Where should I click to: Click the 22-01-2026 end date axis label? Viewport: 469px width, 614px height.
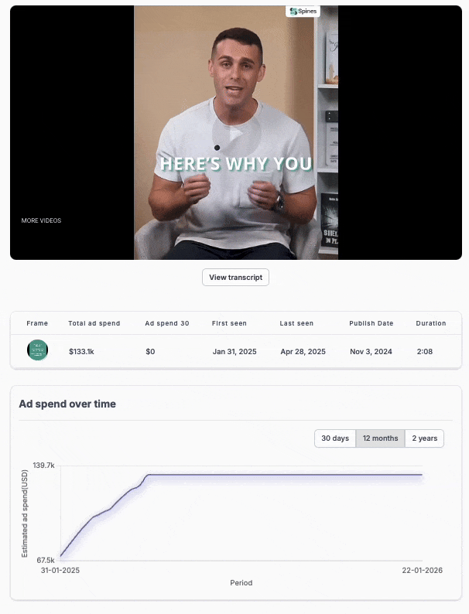422,570
